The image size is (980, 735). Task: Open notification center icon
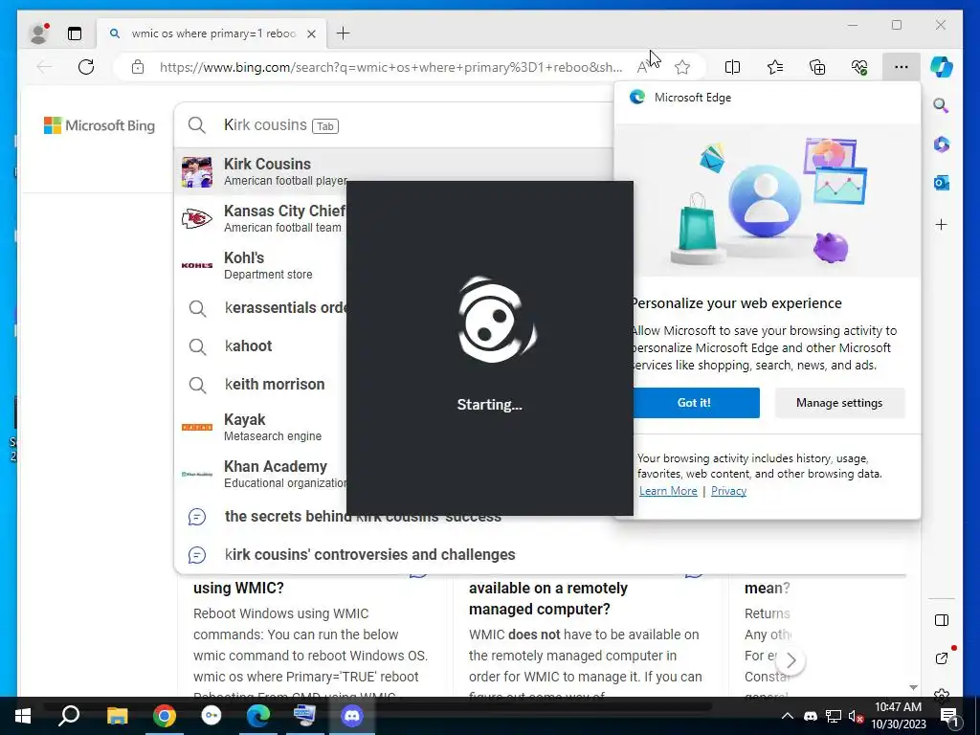950,716
